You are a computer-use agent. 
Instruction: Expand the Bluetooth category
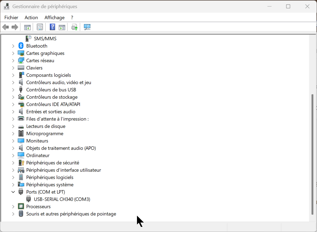13,46
